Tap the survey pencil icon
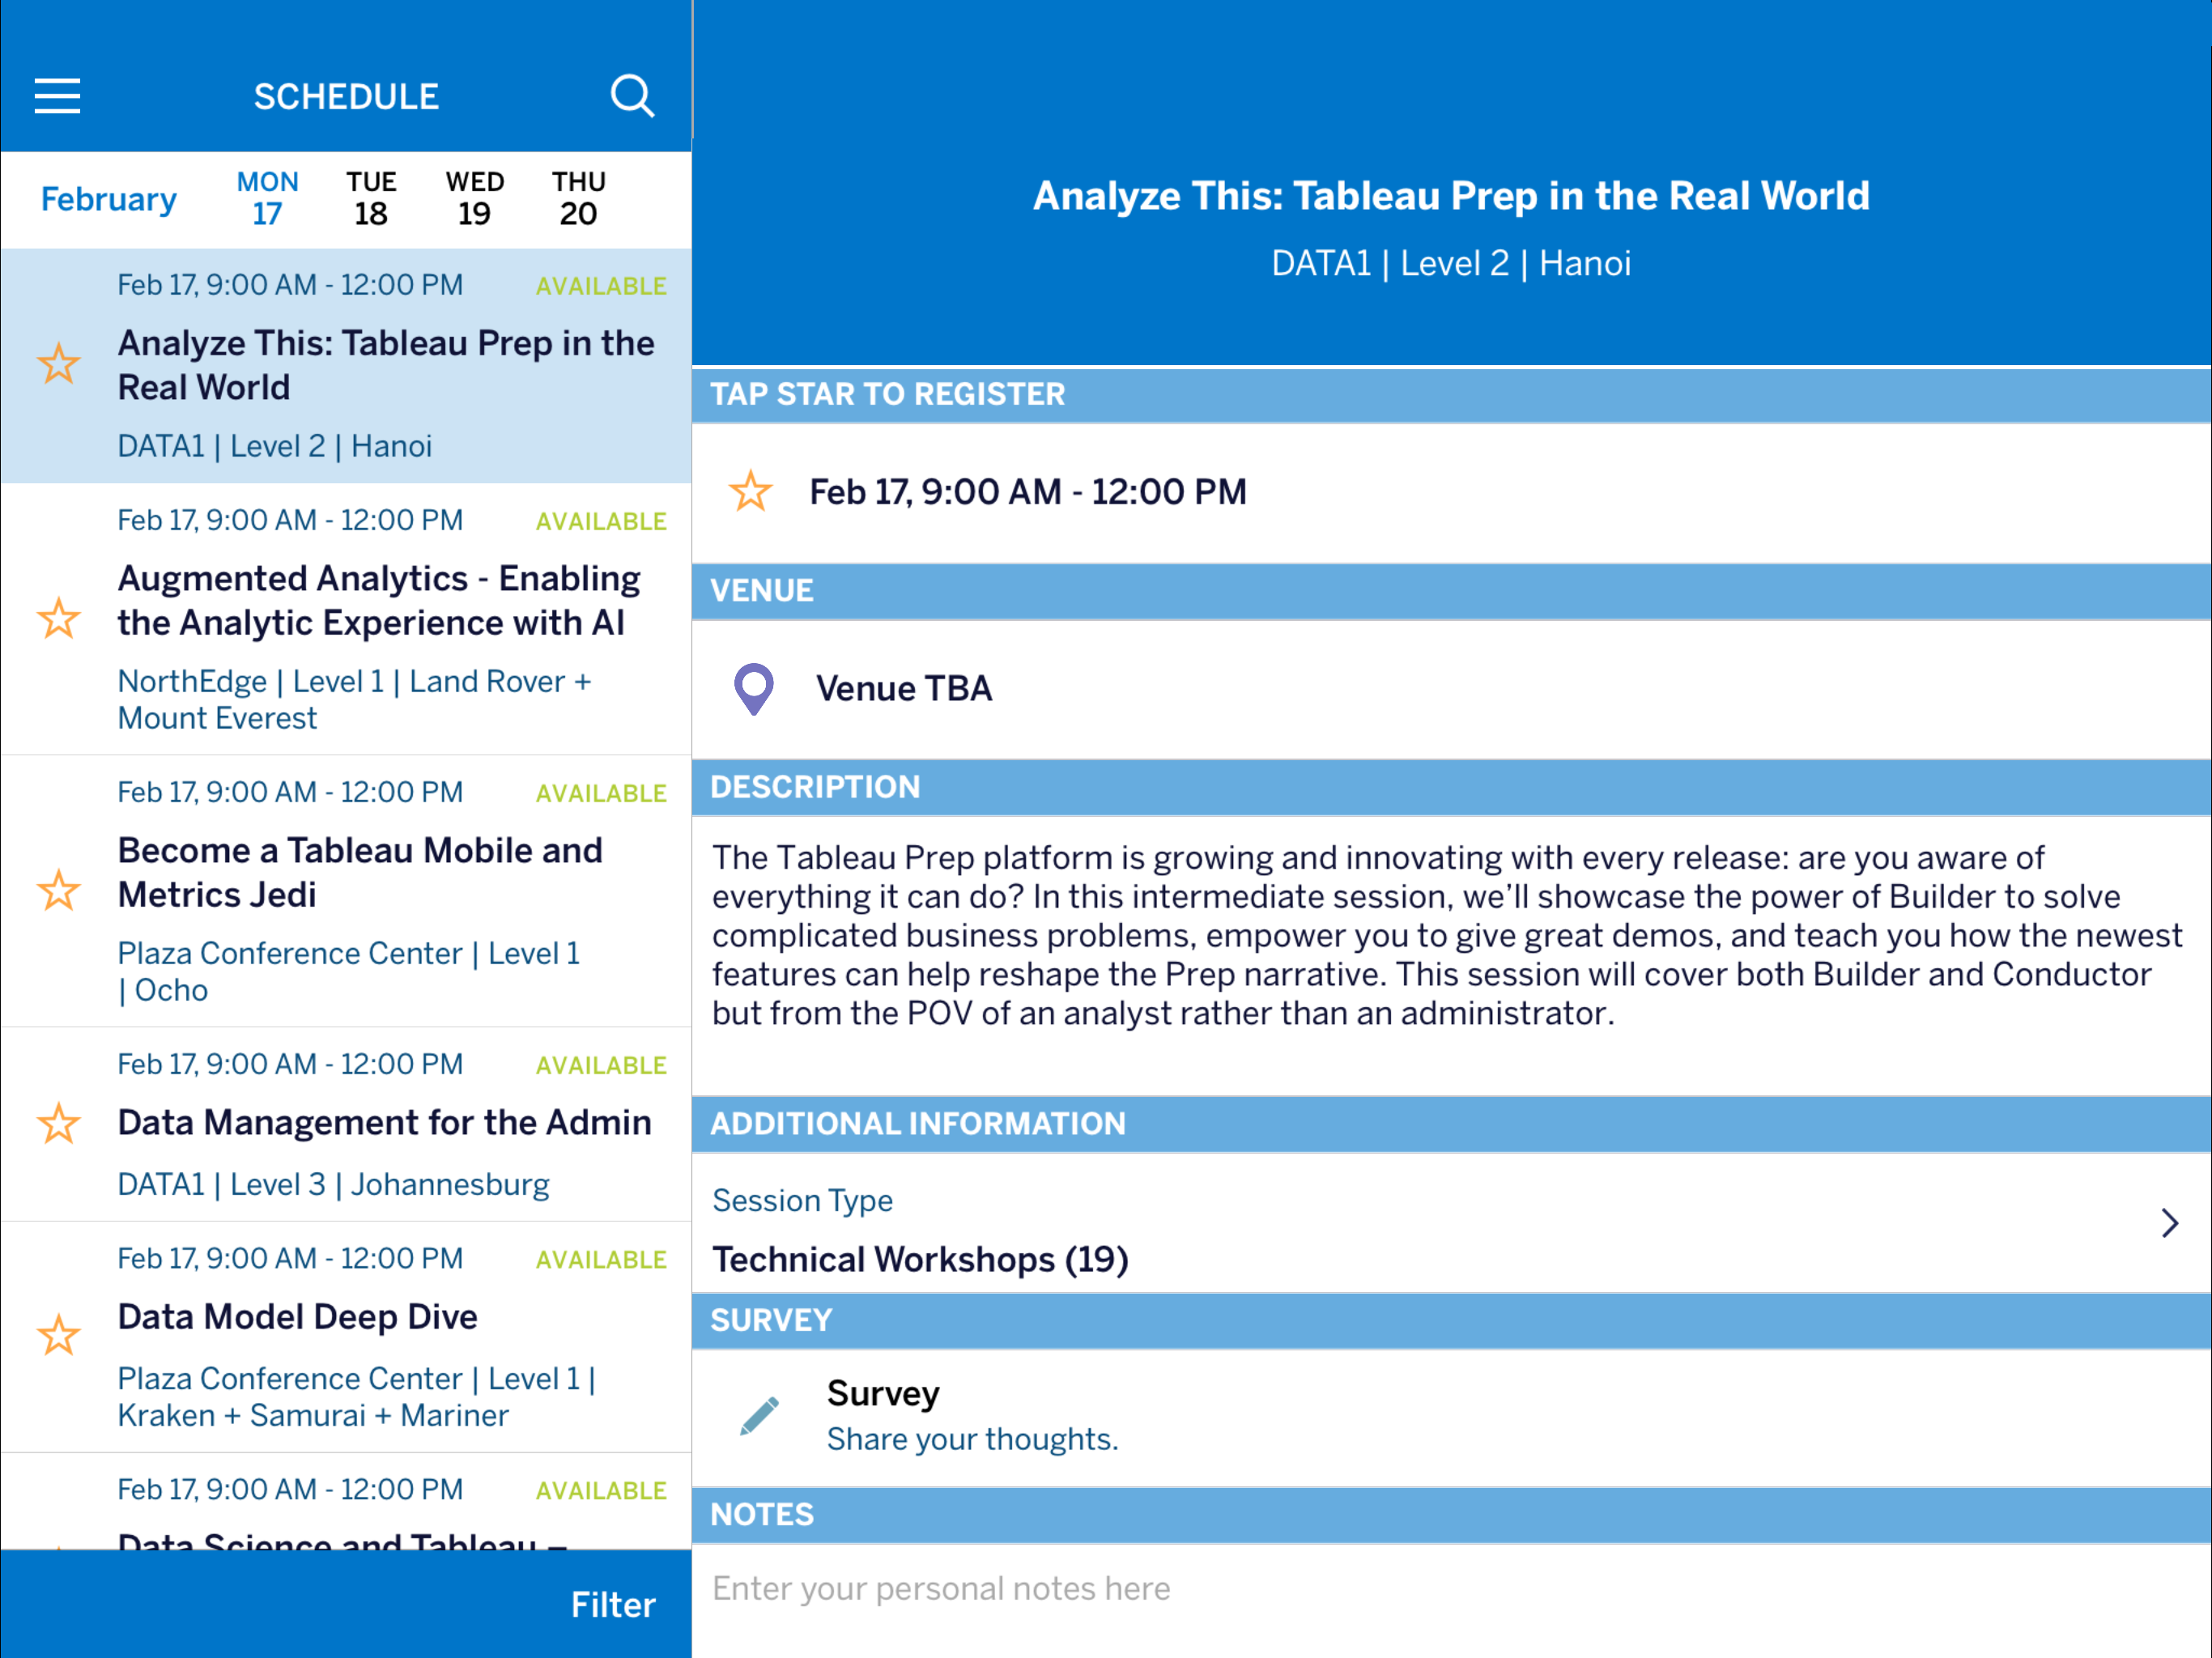The image size is (2212, 1658). point(760,1416)
